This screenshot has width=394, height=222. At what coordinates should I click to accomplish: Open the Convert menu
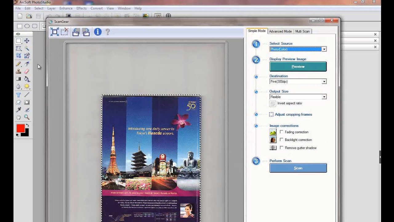pos(97,8)
